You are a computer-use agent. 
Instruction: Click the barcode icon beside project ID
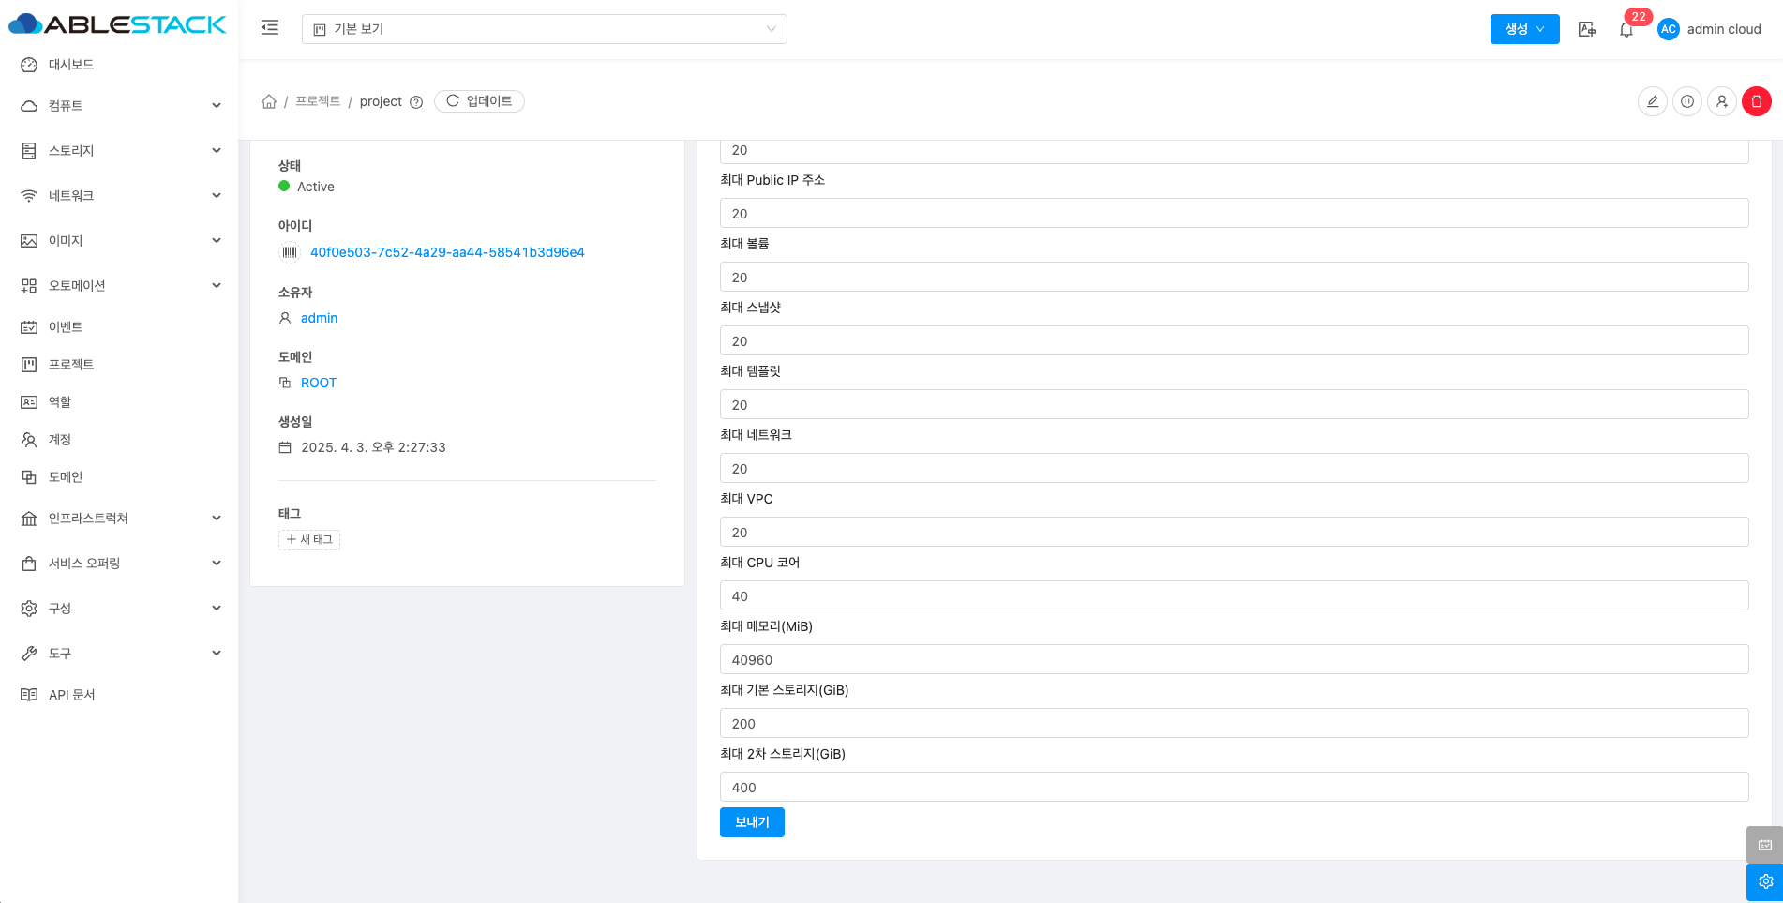(290, 252)
